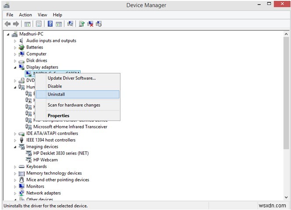Image resolution: width=291 pixels, height=210 pixels.
Task: Click the Show/Hide Console Tree icon
Action: pyautogui.click(x=28, y=24)
